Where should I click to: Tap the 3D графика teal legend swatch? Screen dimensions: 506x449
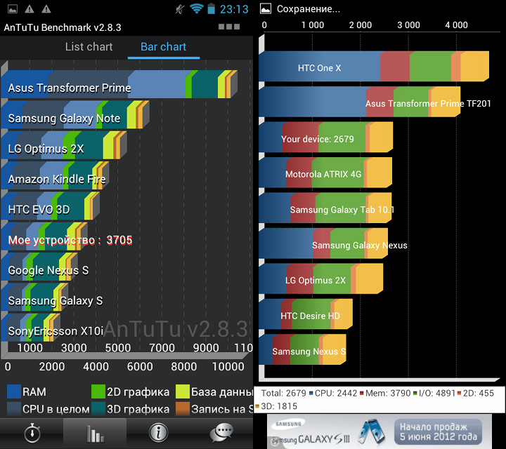coord(98,409)
